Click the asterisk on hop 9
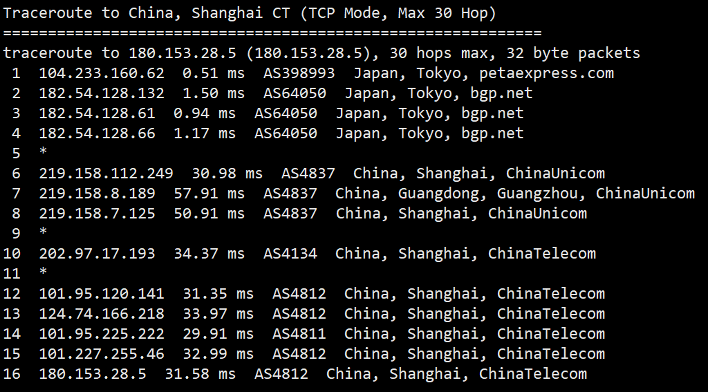 point(43,232)
